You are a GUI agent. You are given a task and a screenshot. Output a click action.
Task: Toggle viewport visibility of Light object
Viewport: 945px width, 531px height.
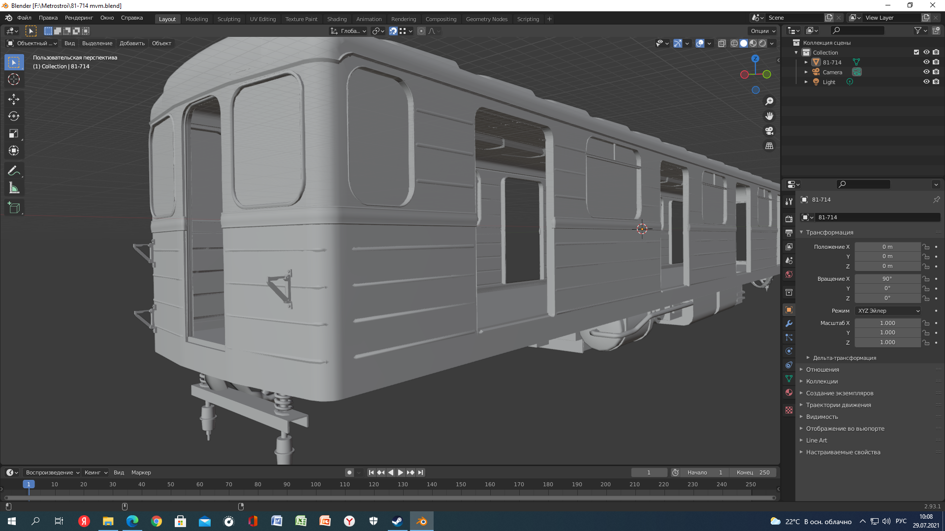(x=926, y=82)
